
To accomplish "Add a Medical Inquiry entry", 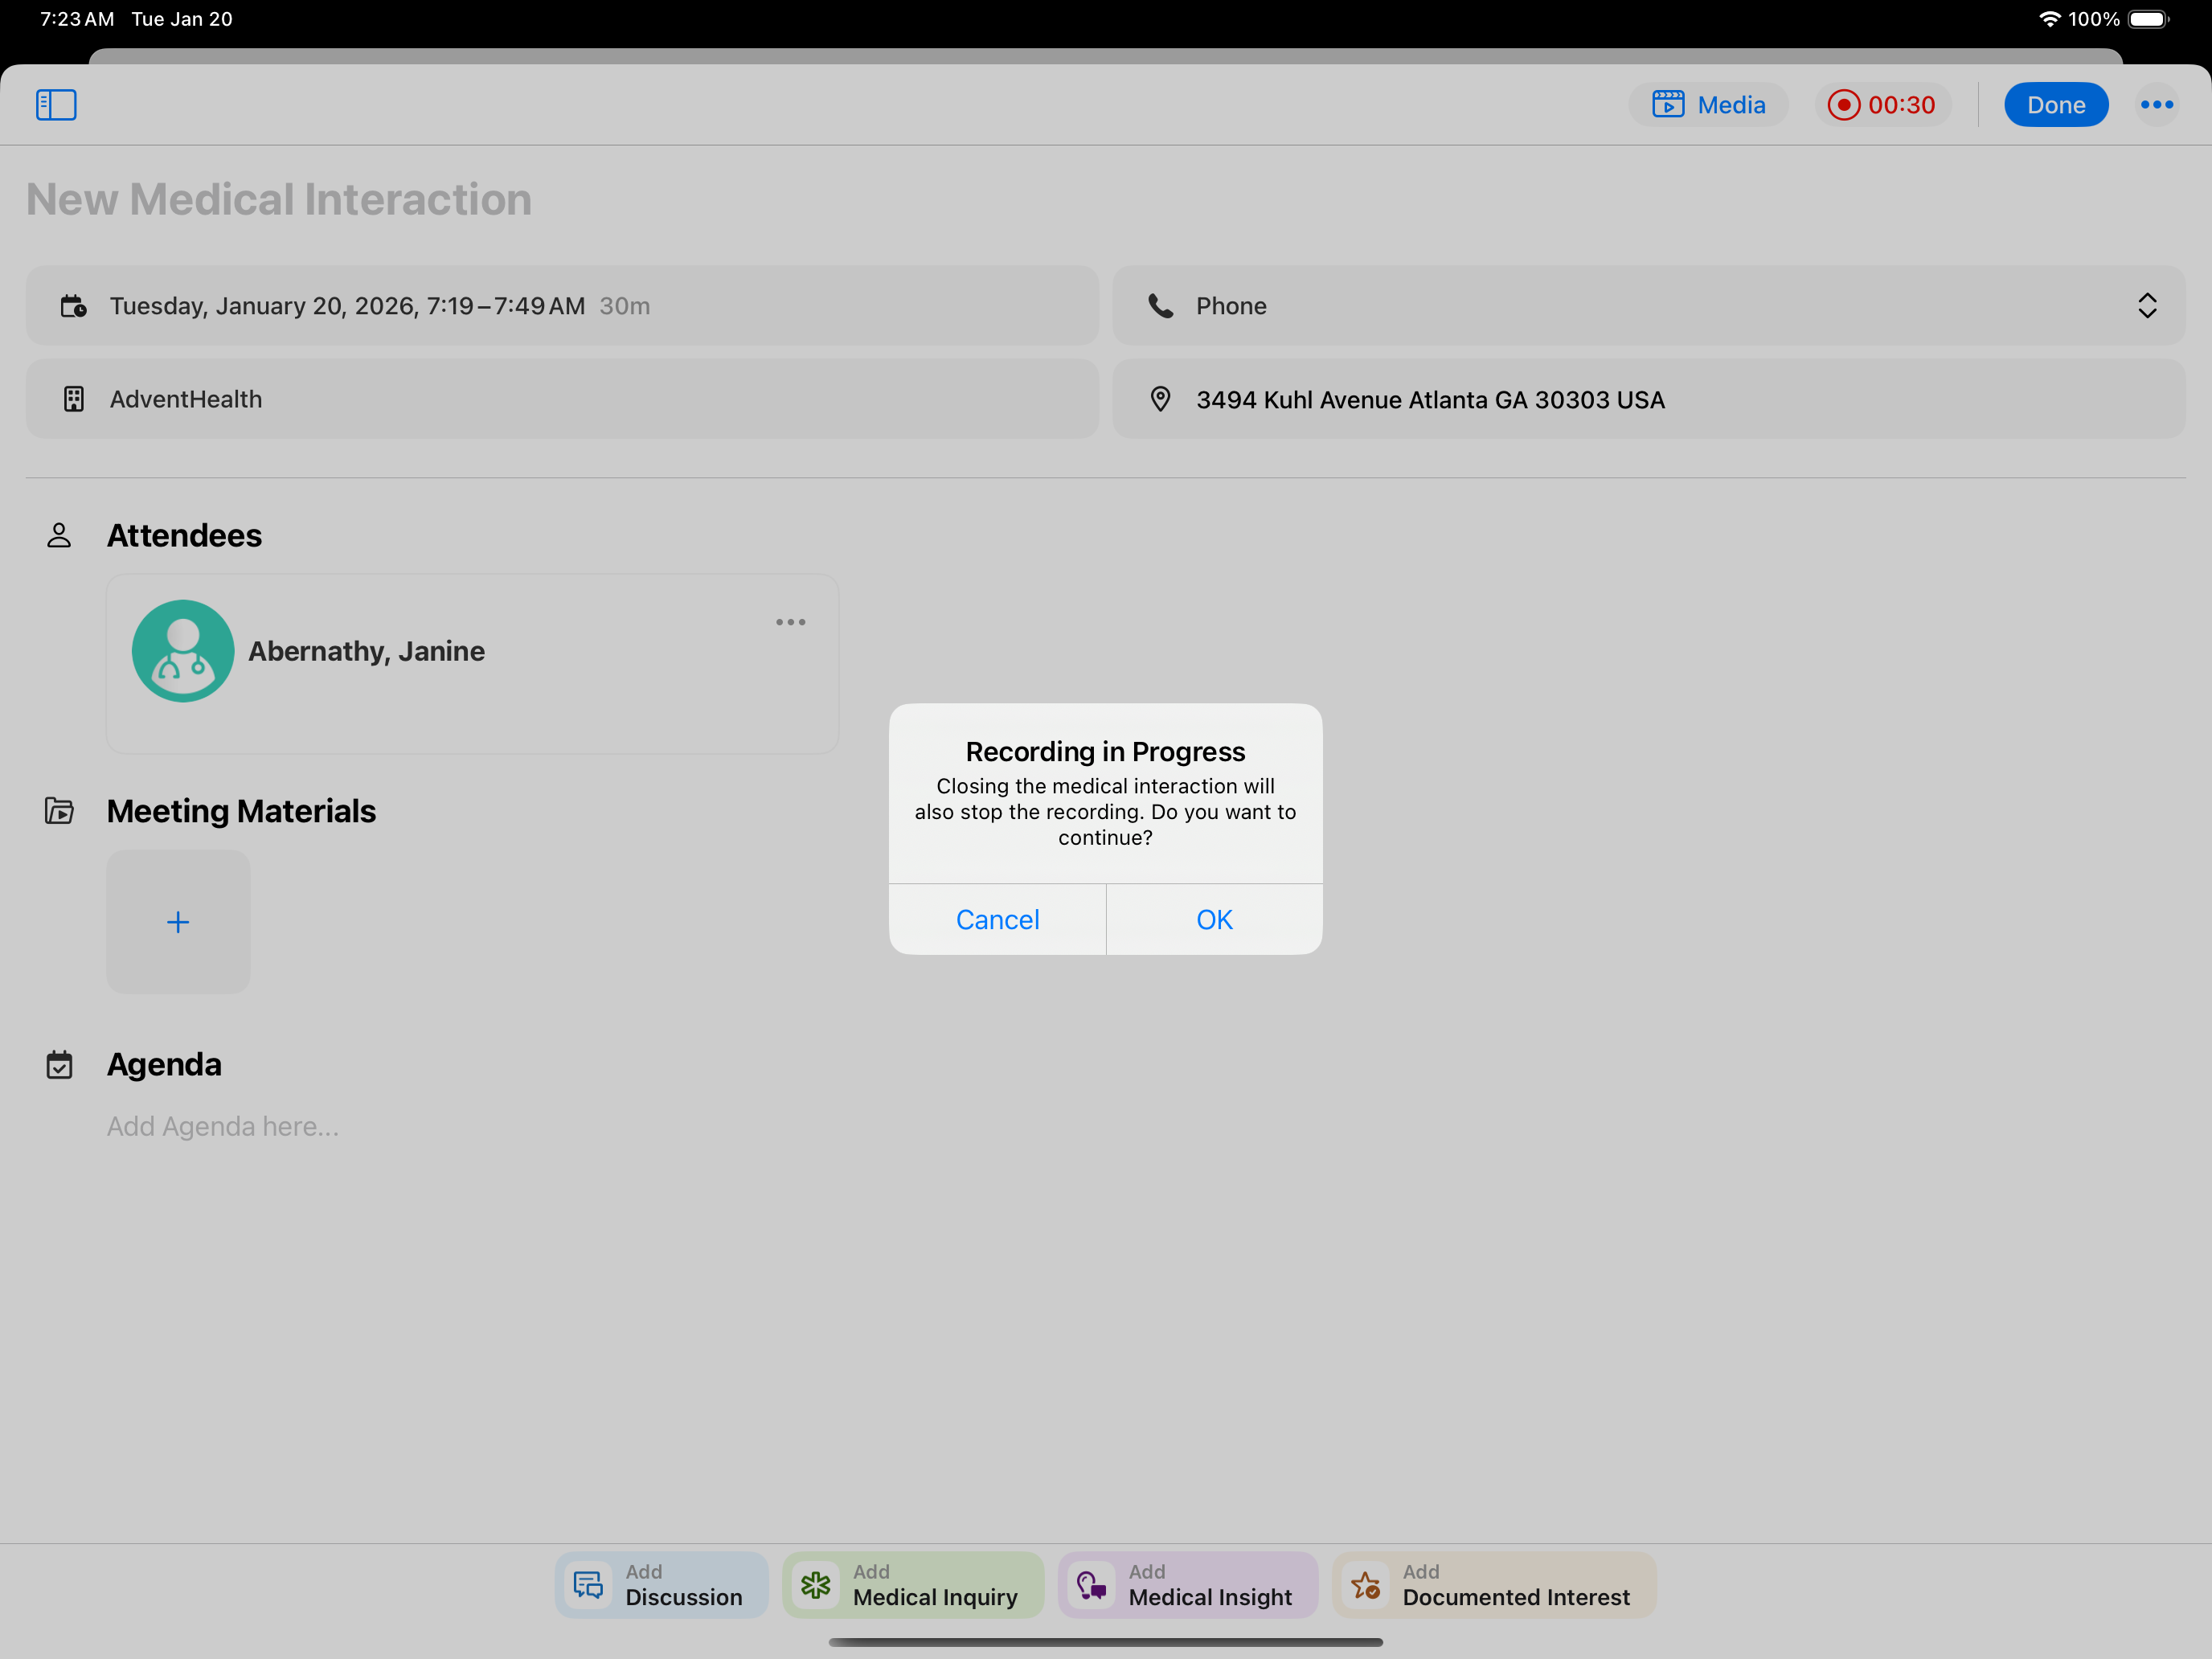I will (912, 1584).
